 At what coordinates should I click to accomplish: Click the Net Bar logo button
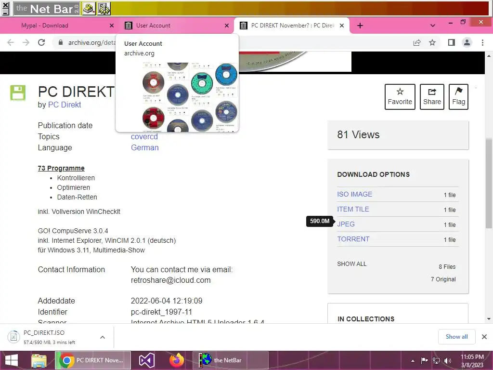(x=47, y=9)
